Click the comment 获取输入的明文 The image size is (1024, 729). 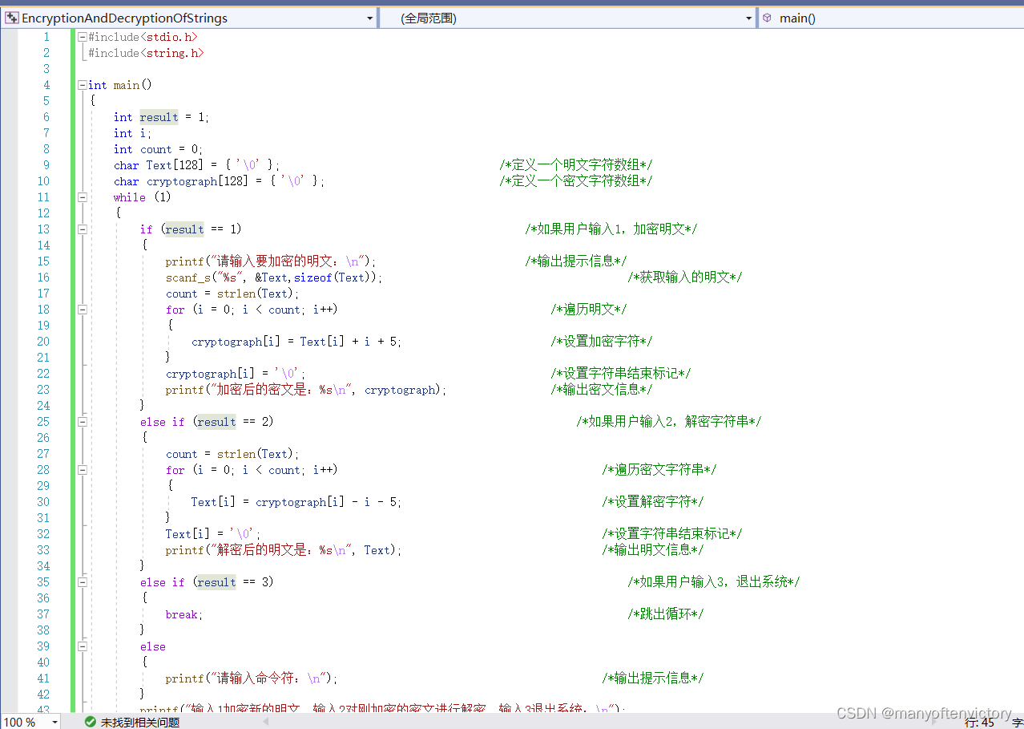[684, 277]
